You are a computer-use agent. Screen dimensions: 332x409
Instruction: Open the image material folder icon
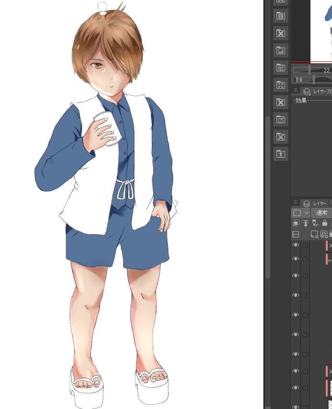(280, 51)
